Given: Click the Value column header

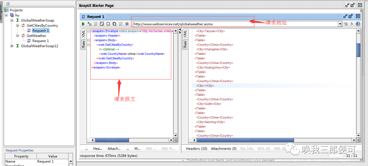Looking at the screenshot, I should pos(53,156).
